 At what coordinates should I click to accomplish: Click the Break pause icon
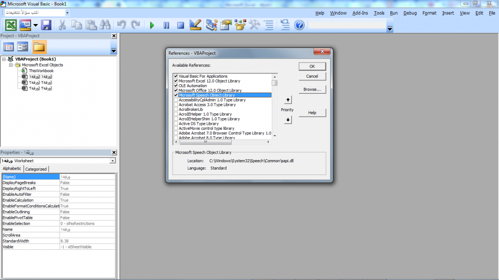coord(166,25)
